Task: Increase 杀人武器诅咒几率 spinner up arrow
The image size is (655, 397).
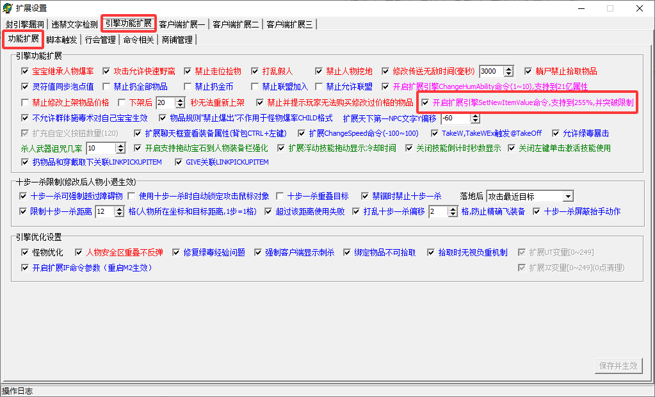Action: [120, 145]
